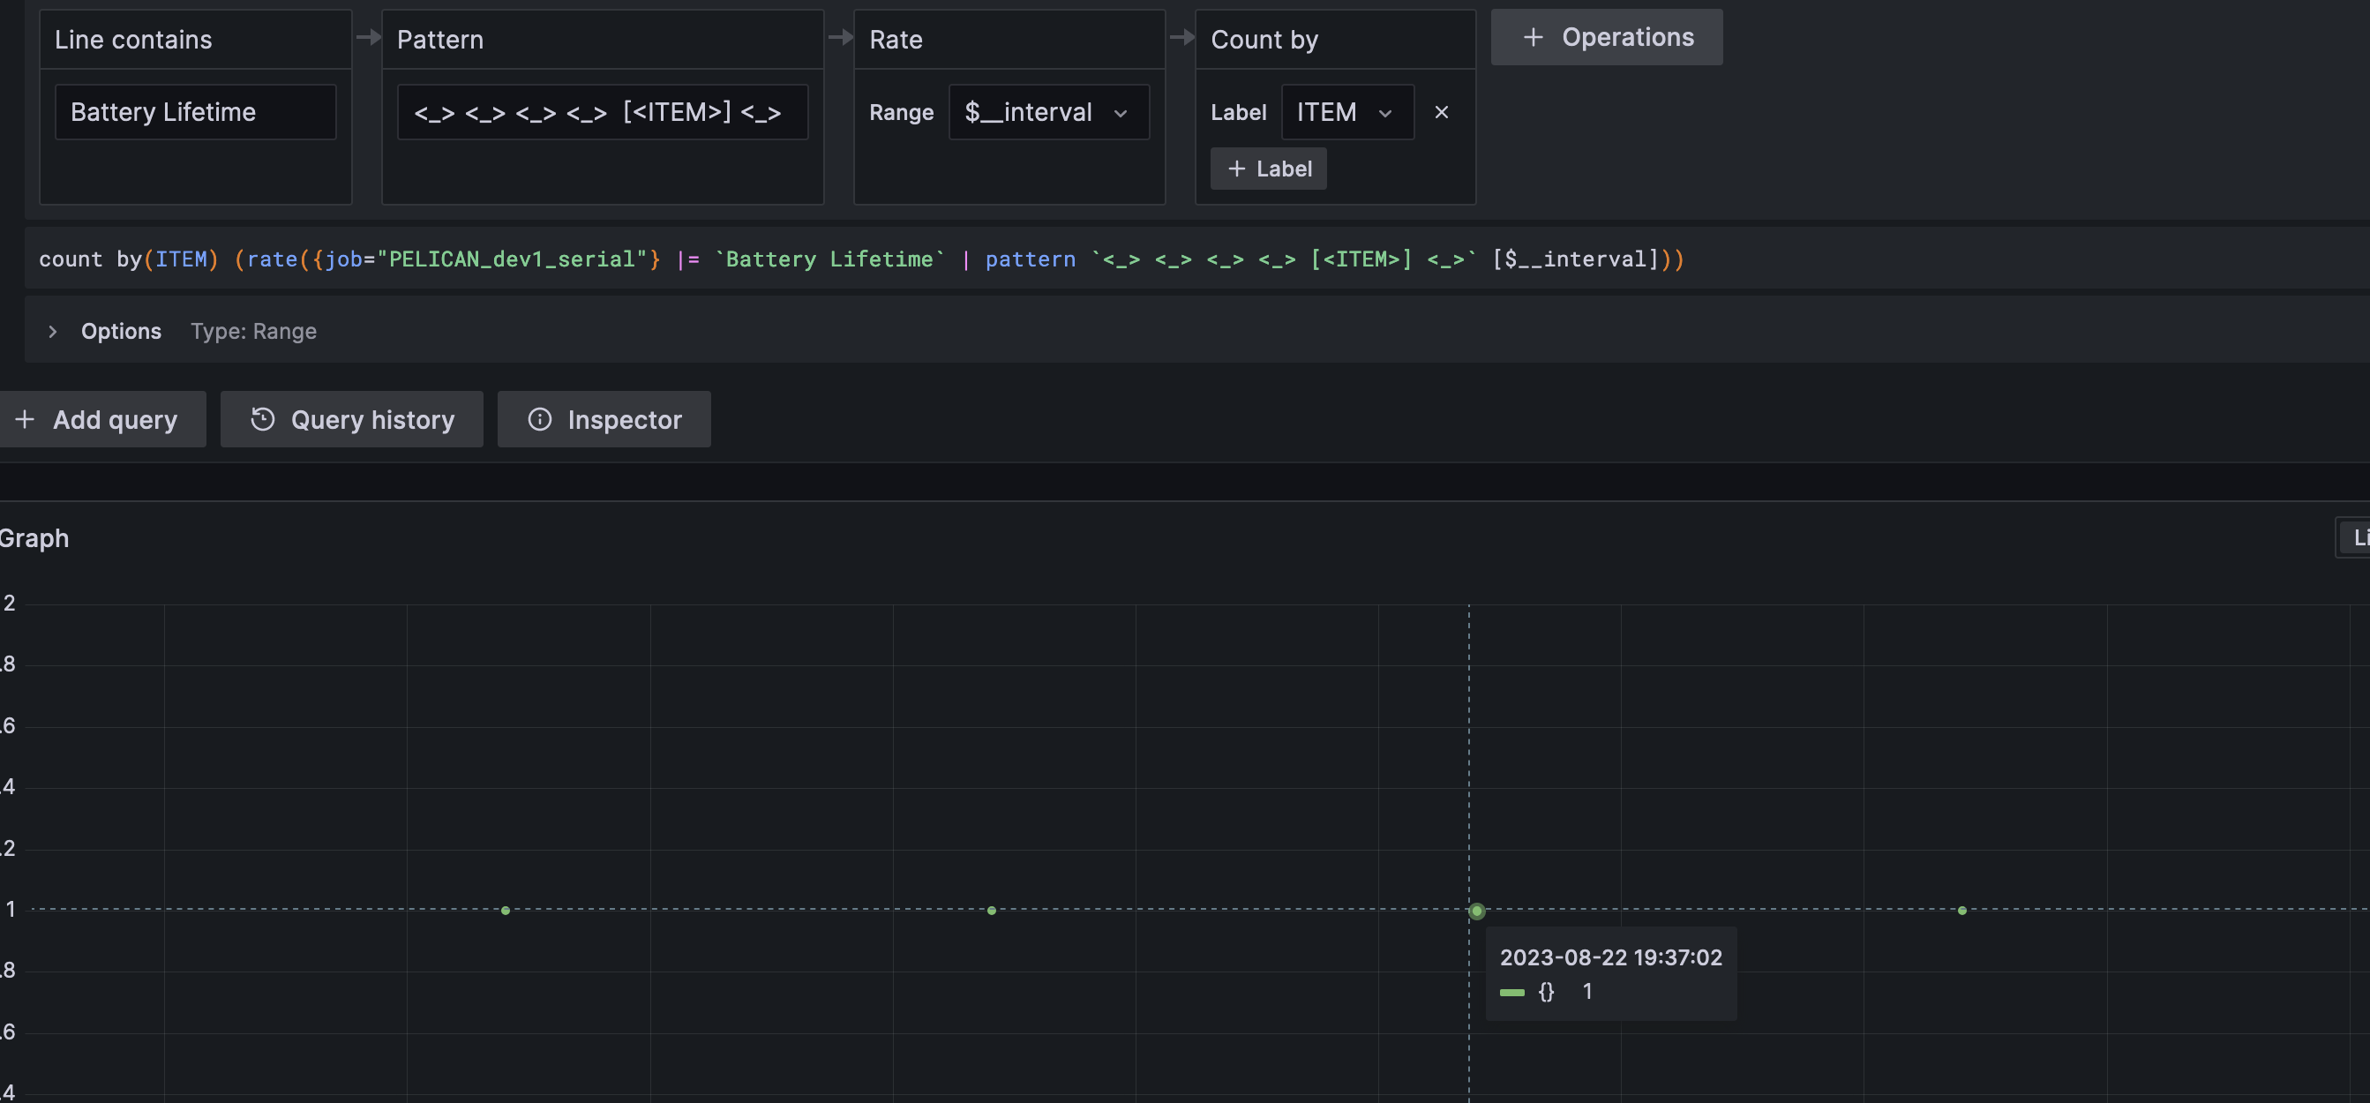Screen dimensions: 2370x1103
Task: Open the ITEM label dropdown
Action: point(1347,112)
